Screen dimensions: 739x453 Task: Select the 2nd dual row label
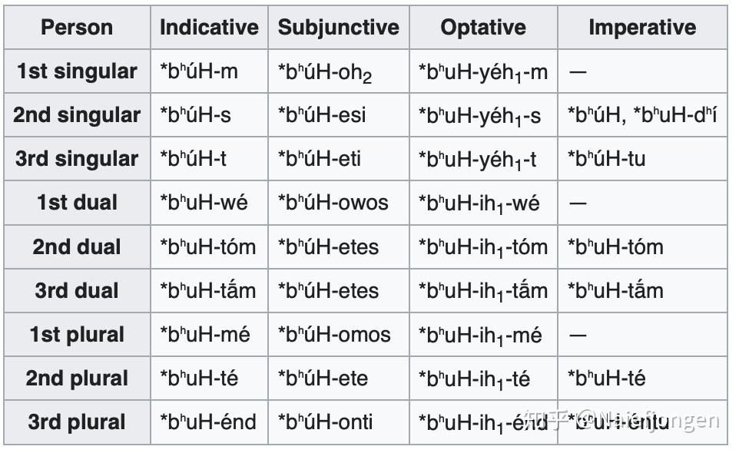pos(77,246)
